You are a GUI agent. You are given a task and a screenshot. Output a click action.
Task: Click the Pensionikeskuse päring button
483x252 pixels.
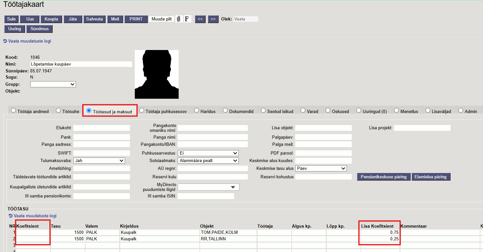pos(384,177)
